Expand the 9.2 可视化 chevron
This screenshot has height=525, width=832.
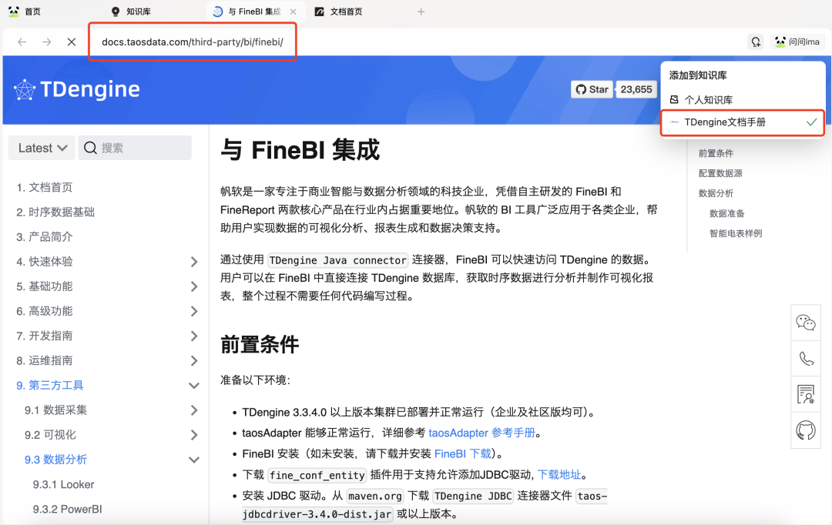(x=194, y=436)
